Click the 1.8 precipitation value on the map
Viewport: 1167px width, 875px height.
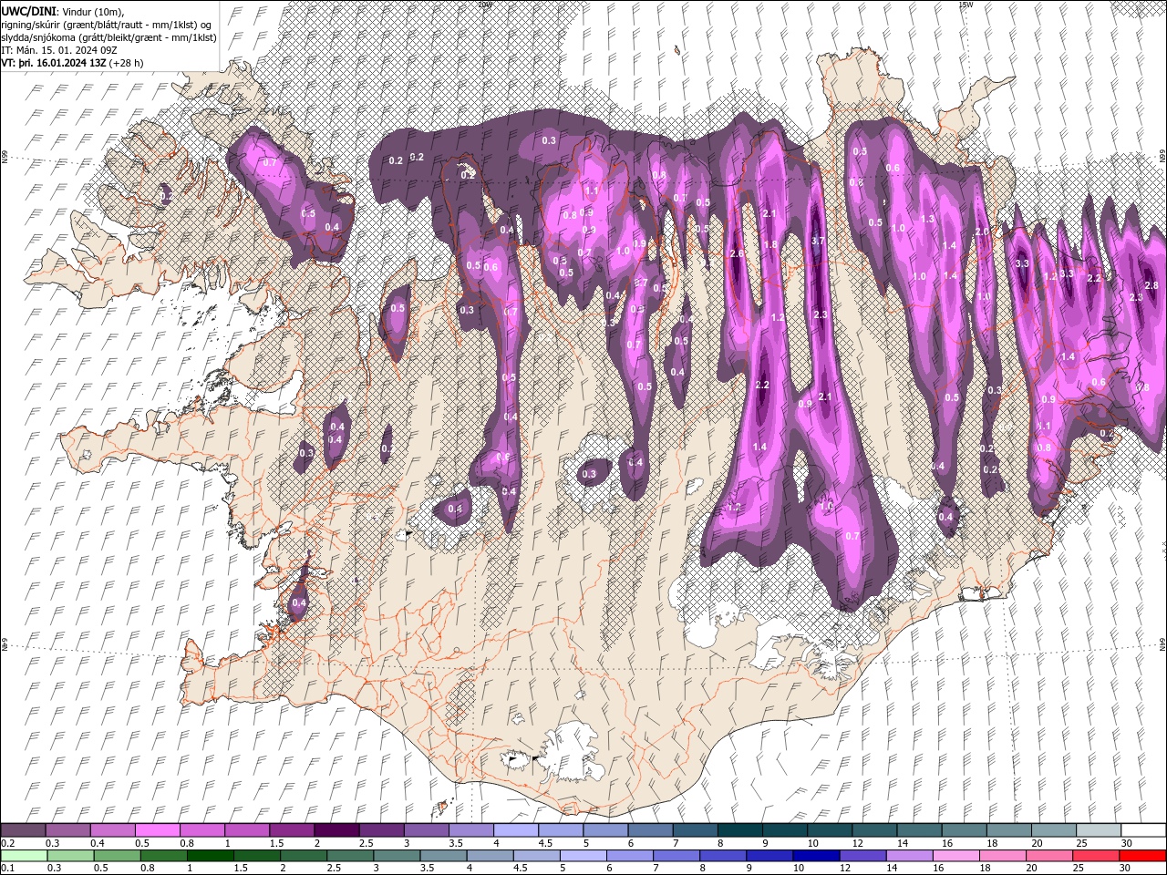tap(770, 244)
